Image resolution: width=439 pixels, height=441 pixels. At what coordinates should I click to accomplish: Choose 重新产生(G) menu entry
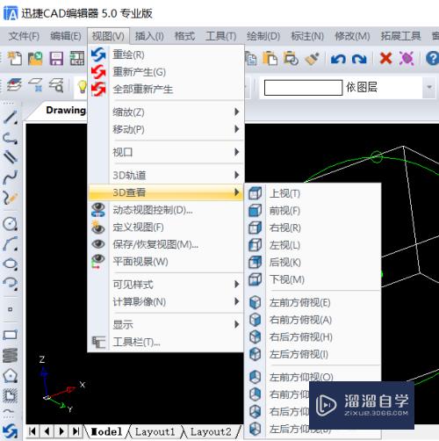(x=166, y=72)
